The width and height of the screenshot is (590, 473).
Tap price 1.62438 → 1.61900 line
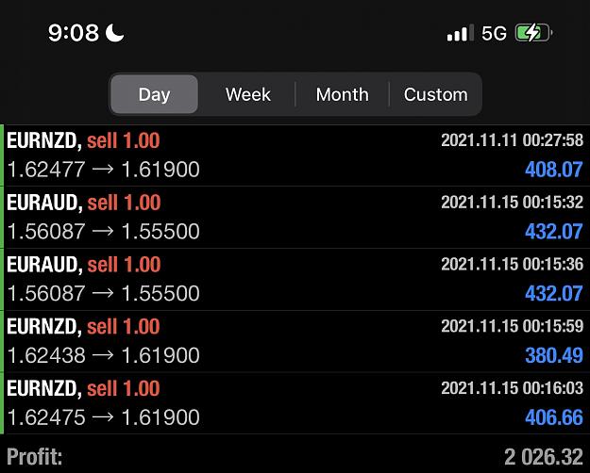pos(103,355)
